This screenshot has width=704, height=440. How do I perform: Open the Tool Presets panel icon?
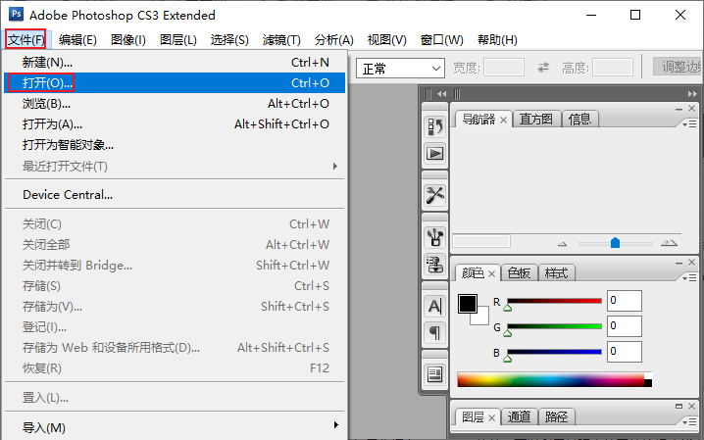coord(435,195)
